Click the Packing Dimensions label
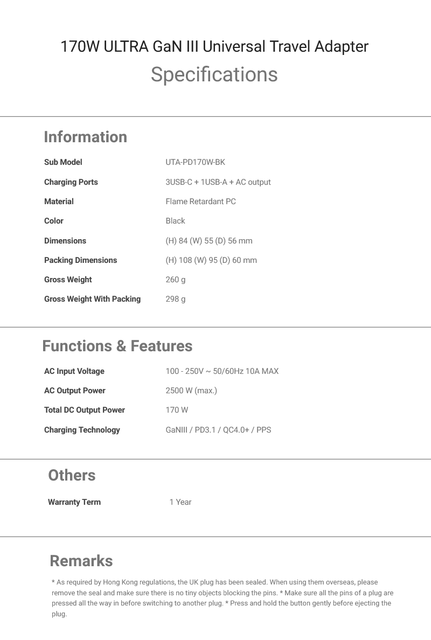 (x=80, y=260)
